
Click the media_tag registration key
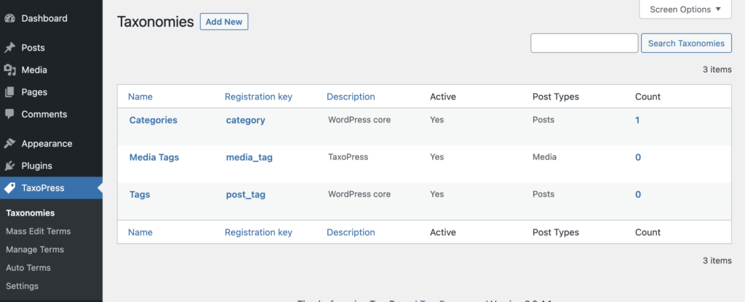(249, 158)
